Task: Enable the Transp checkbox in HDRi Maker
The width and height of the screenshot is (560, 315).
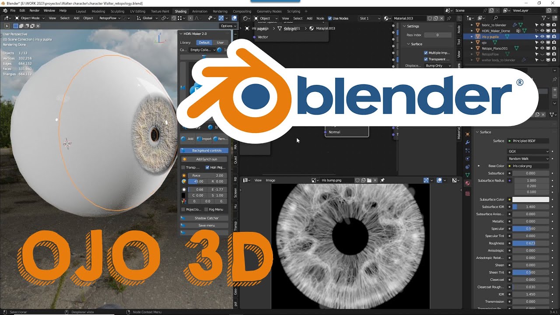Action: tap(183, 167)
